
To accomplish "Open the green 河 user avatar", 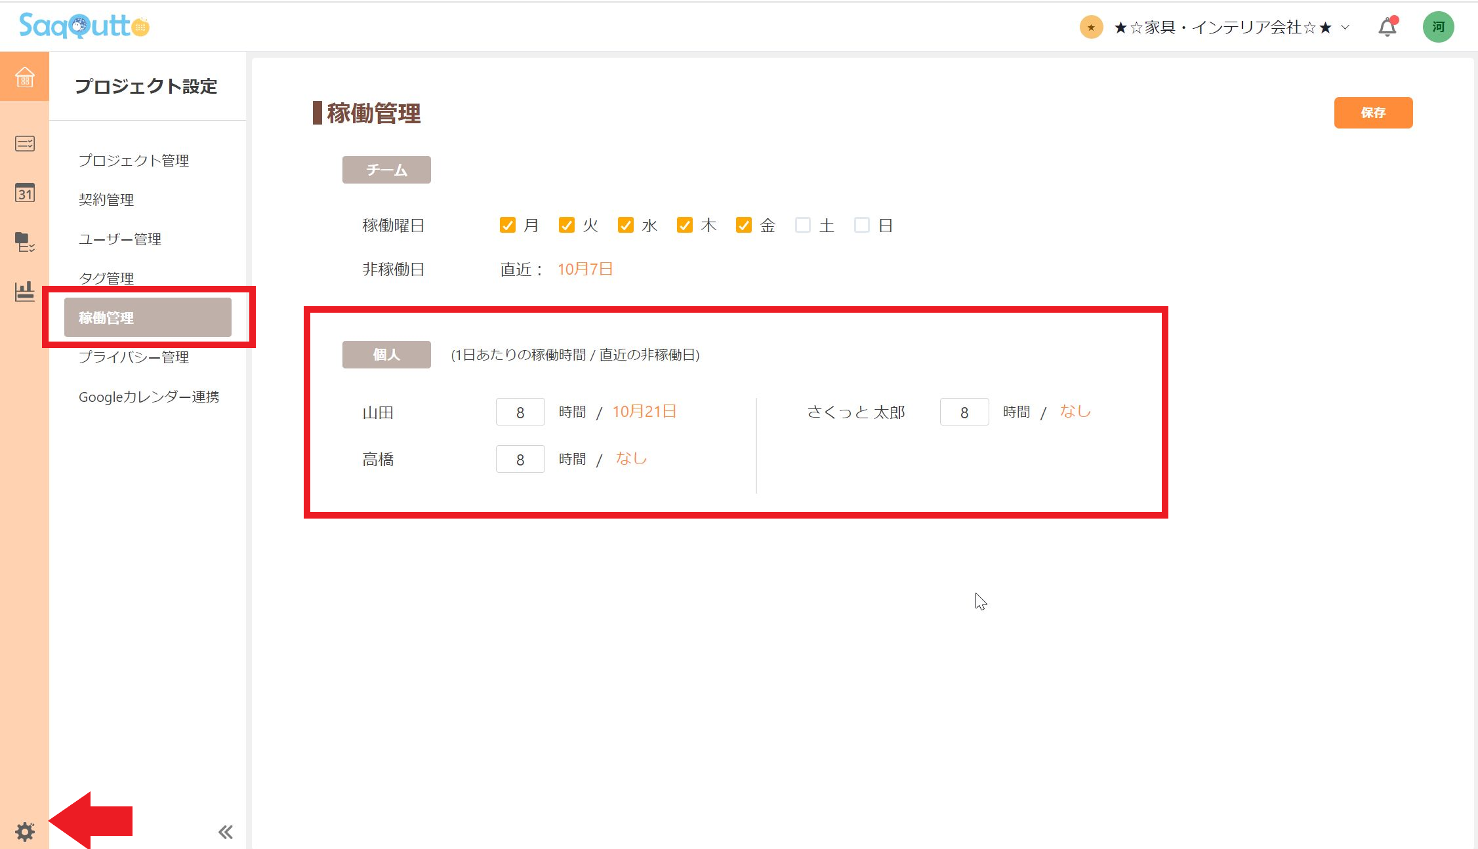I will pos(1438,26).
